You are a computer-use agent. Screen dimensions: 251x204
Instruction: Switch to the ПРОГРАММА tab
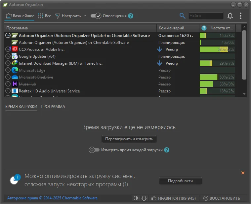click(53, 107)
